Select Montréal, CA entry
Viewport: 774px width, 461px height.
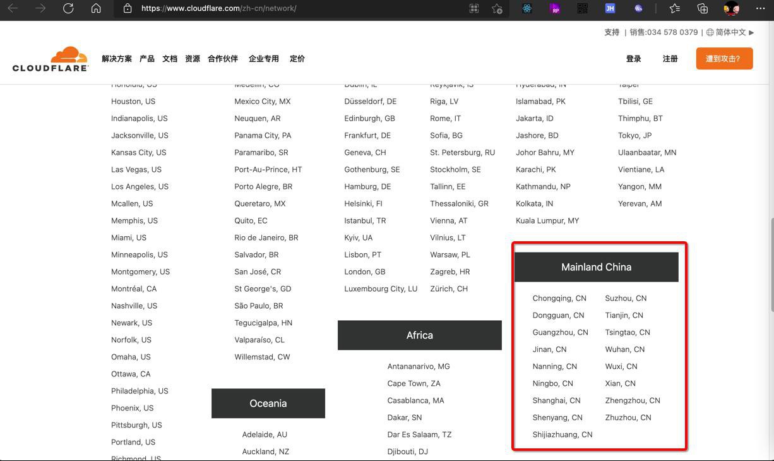[134, 289]
